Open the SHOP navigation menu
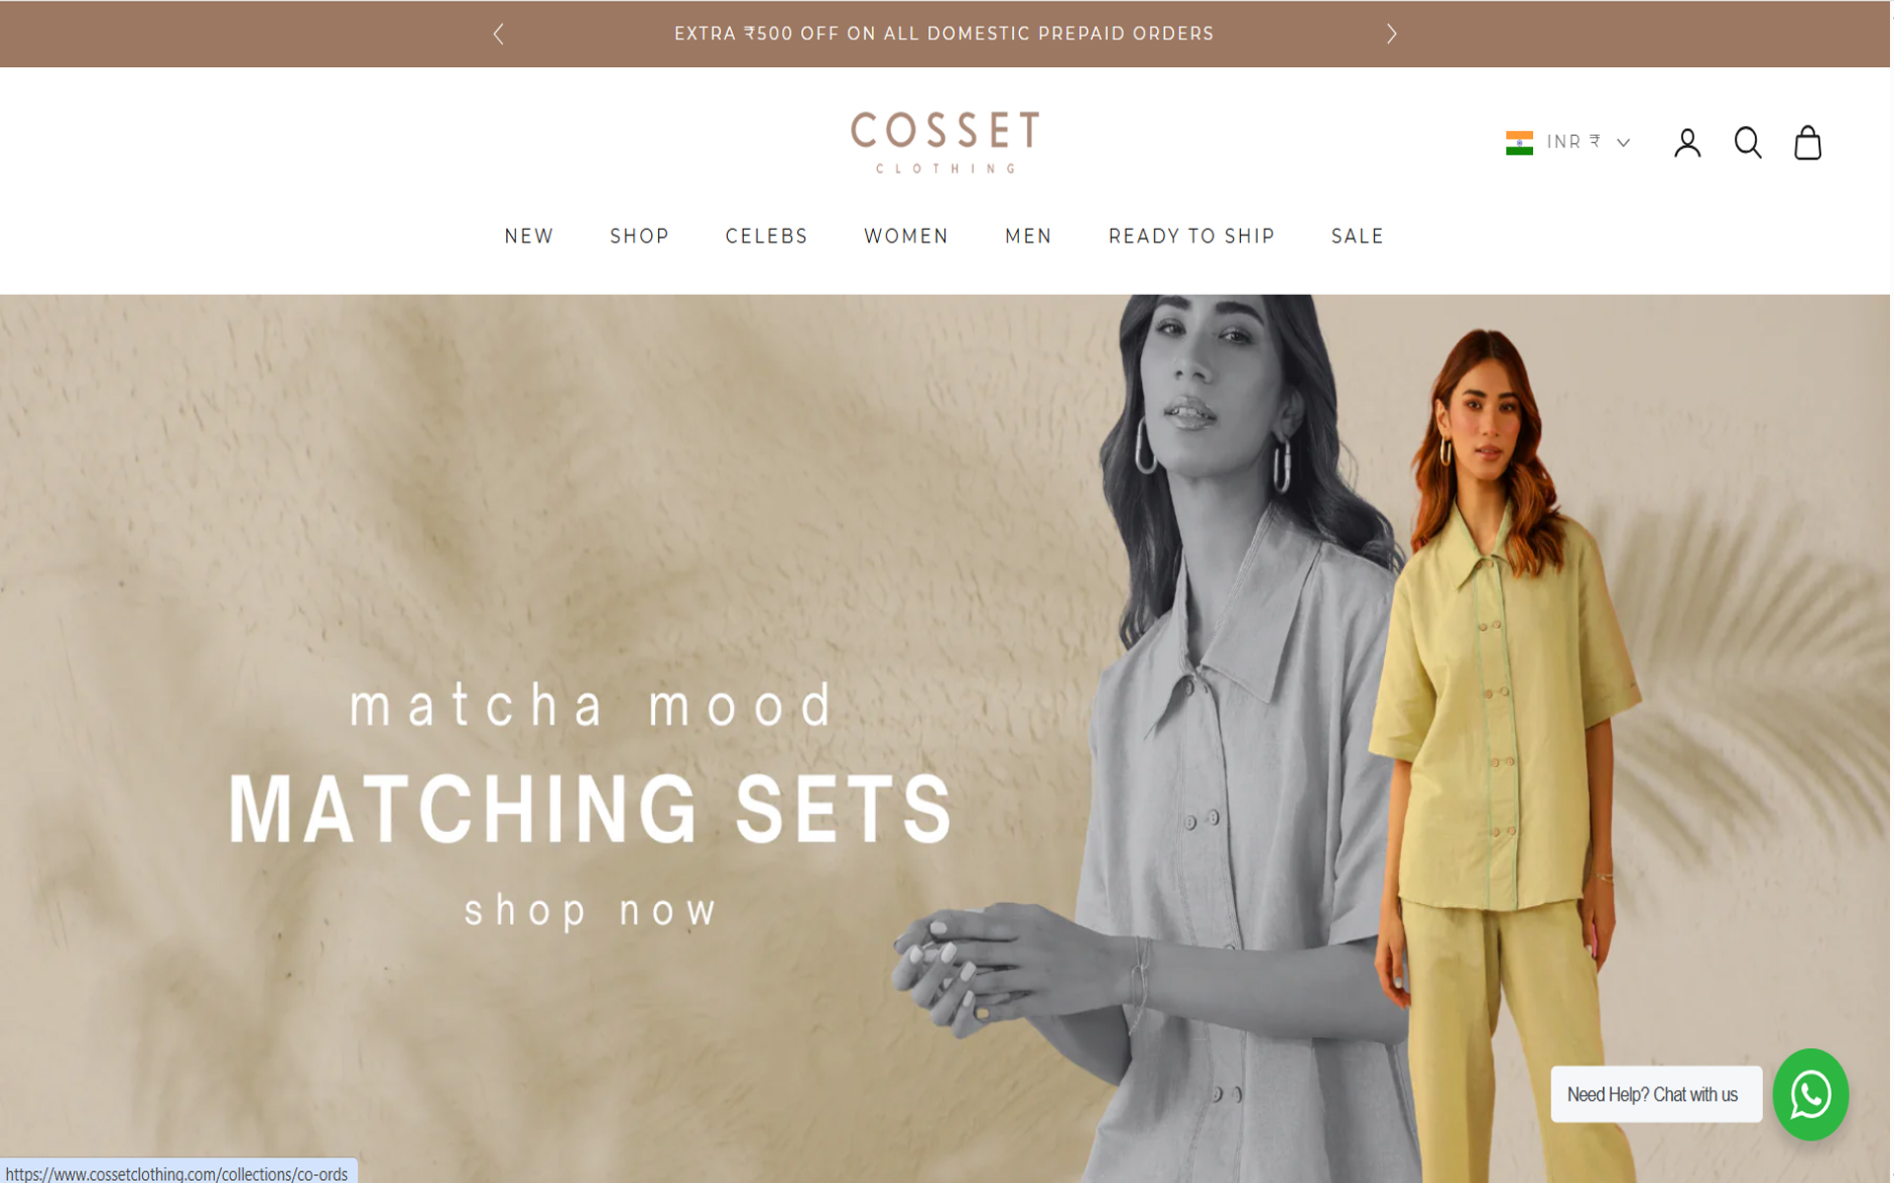This screenshot has height=1183, width=1894. click(x=640, y=237)
